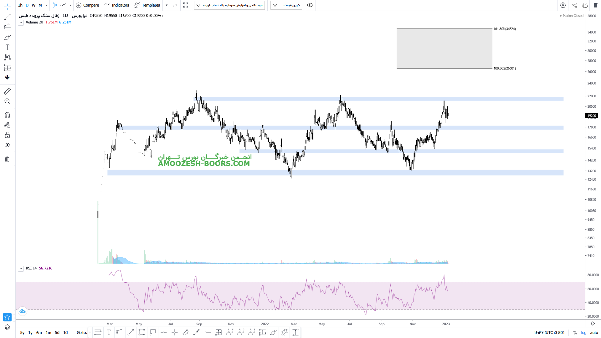Screen dimensions: 601x338
Task: Hide all drawings with left eye icon
Action: pyautogui.click(x=7, y=145)
